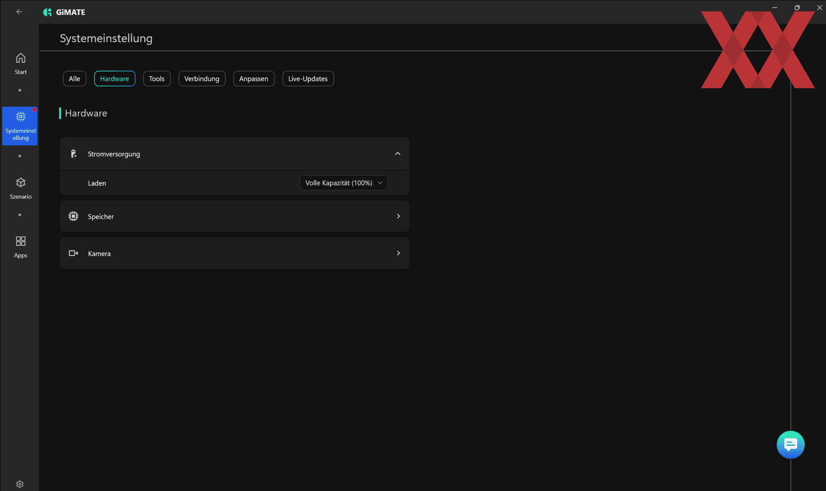Collapse the Stromversorgung section chevron
The height and width of the screenshot is (491, 826).
(398, 154)
